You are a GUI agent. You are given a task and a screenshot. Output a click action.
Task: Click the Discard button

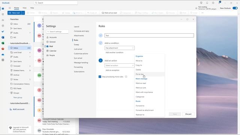click(188, 114)
